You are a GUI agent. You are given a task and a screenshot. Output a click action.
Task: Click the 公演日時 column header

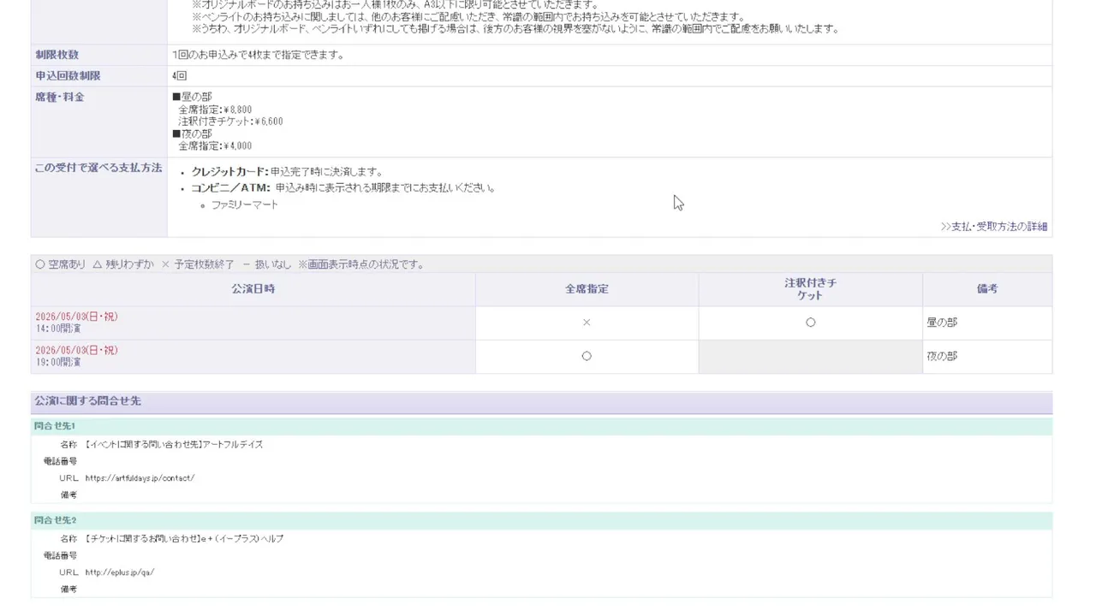click(x=253, y=289)
